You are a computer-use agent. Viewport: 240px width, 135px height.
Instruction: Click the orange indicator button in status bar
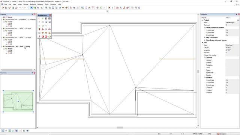[x=222, y=134]
